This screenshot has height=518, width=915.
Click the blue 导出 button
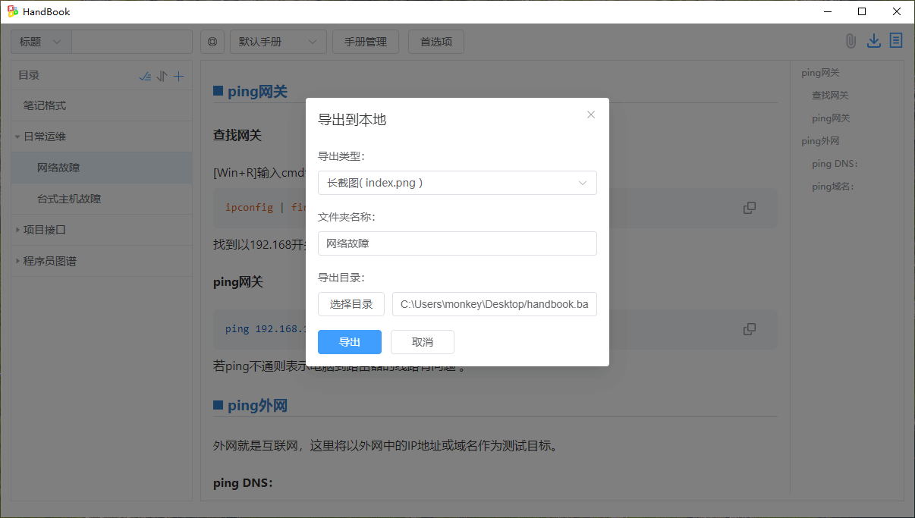349,342
